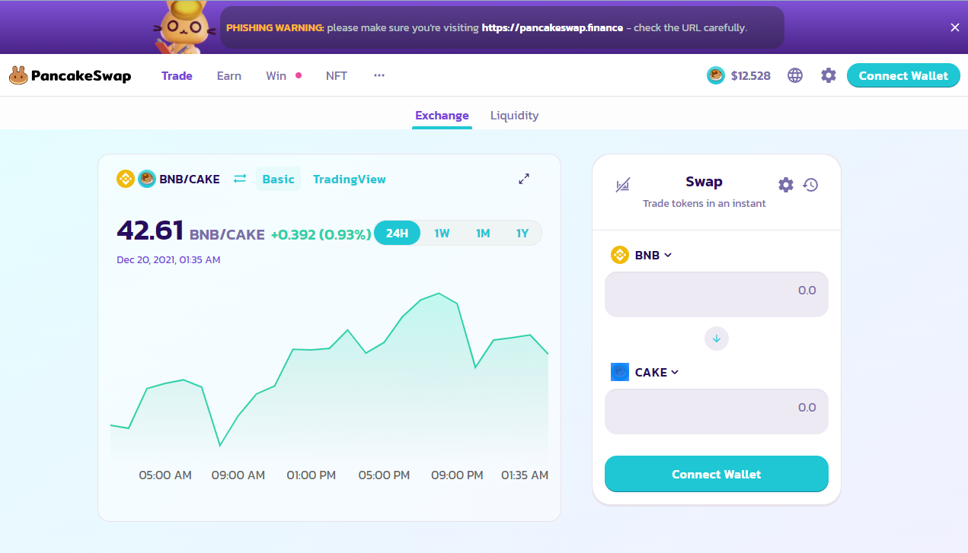968x553 pixels.
Task: Select the 1M chart timeframe
Action: click(483, 233)
